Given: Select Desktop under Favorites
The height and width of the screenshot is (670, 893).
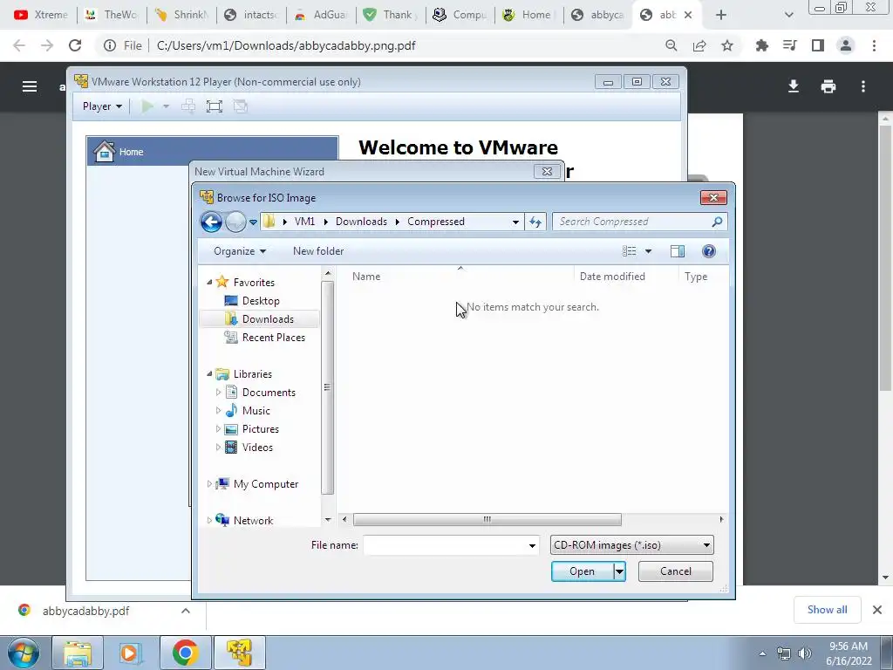Looking at the screenshot, I should (x=260, y=301).
